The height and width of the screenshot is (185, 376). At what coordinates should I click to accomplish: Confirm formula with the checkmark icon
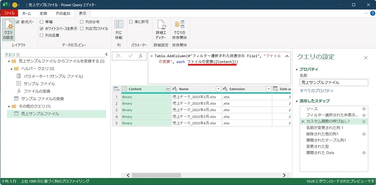131,56
